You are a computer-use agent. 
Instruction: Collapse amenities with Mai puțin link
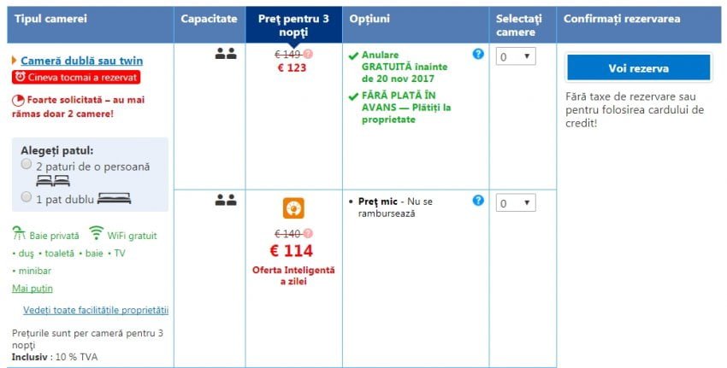click(x=32, y=288)
